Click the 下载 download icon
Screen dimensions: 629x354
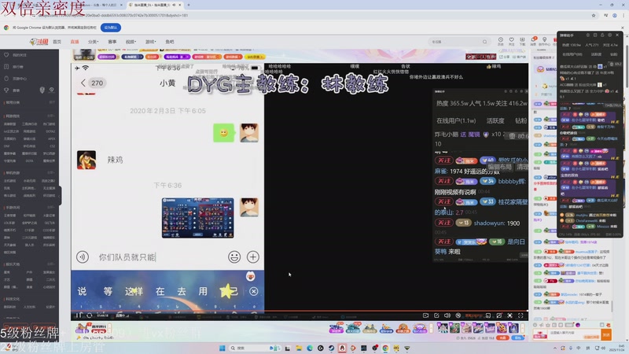click(522, 41)
